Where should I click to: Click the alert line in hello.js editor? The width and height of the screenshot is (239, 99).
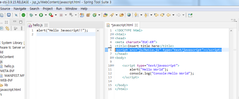click(x=62, y=30)
